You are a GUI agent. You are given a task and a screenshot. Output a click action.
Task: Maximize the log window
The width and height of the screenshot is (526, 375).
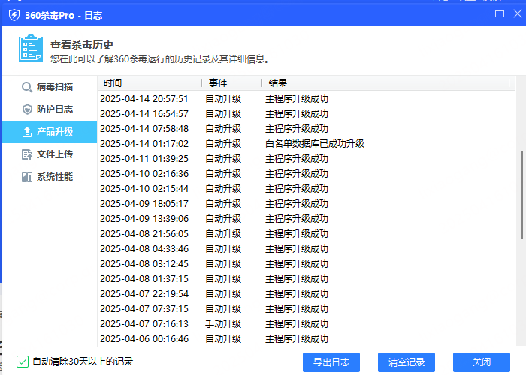click(500, 13)
